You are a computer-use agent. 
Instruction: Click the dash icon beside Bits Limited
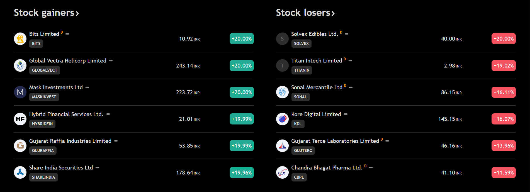tap(67, 34)
